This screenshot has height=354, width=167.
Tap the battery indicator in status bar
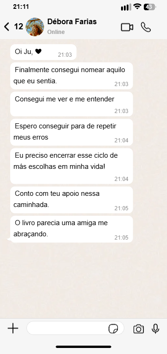tap(150, 7)
